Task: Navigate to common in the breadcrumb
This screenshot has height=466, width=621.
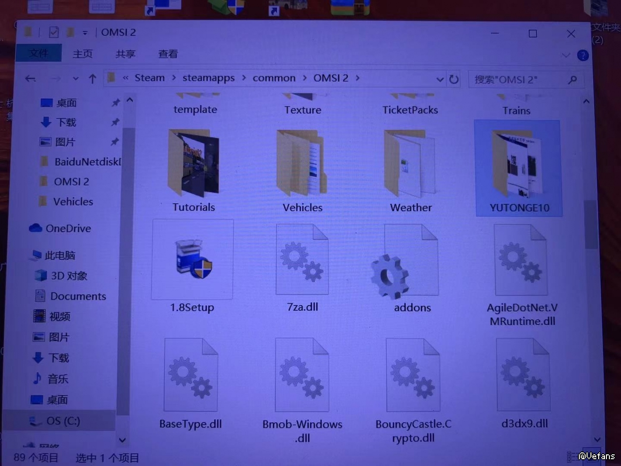Action: click(274, 78)
